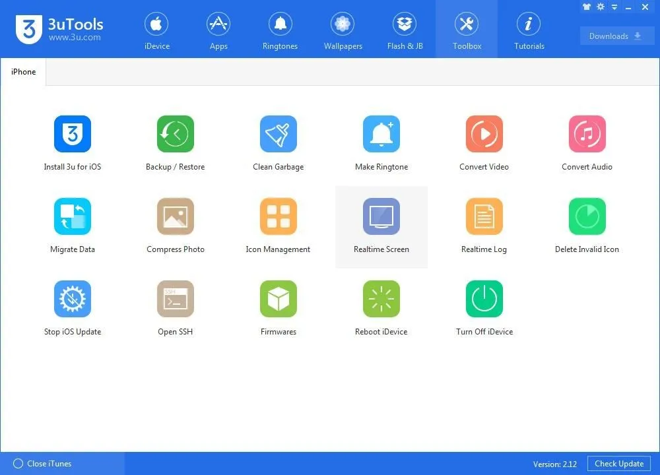The height and width of the screenshot is (475, 660).
Task: Click the Check Update button
Action: (618, 464)
